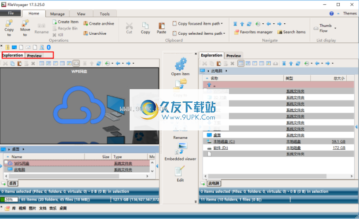
Task: Open the File menu
Action: coord(11,13)
